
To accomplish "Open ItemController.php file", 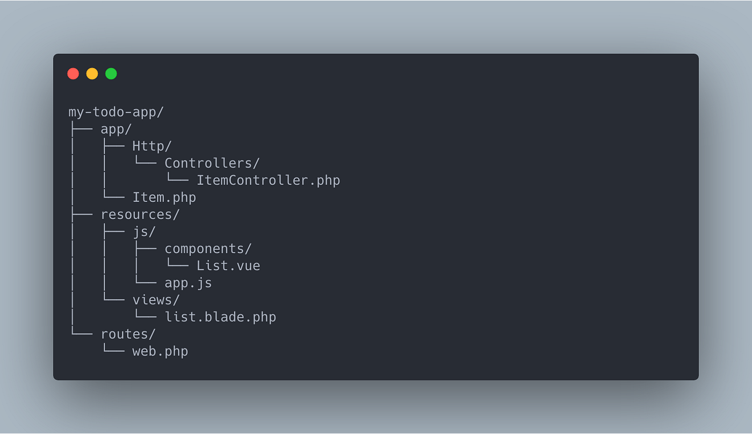I will point(268,180).
